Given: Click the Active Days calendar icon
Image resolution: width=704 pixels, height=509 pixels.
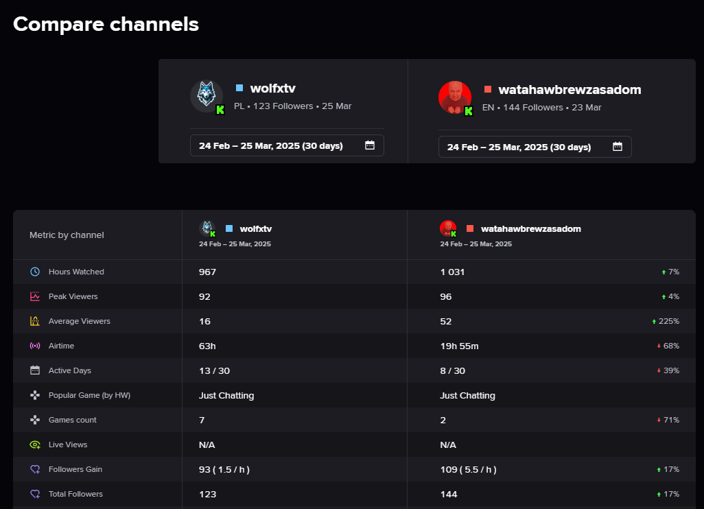Looking at the screenshot, I should click(x=35, y=370).
